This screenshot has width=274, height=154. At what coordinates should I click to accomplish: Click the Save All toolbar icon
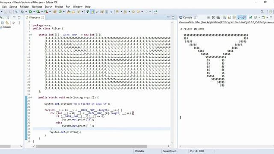[10, 12]
